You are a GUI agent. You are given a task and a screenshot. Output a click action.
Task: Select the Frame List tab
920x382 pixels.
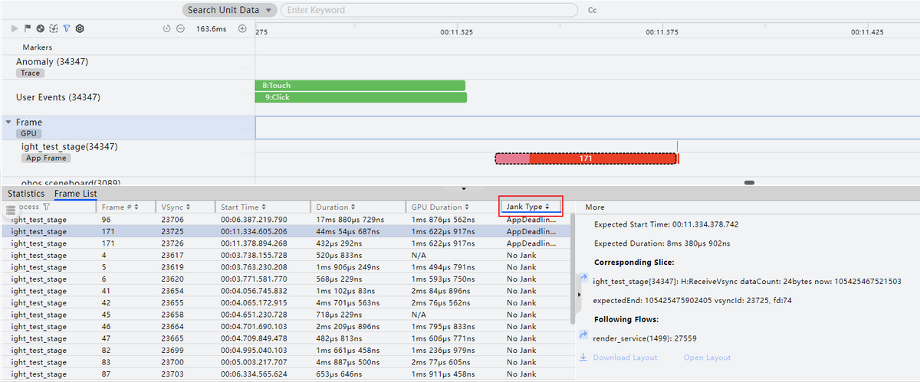(75, 194)
